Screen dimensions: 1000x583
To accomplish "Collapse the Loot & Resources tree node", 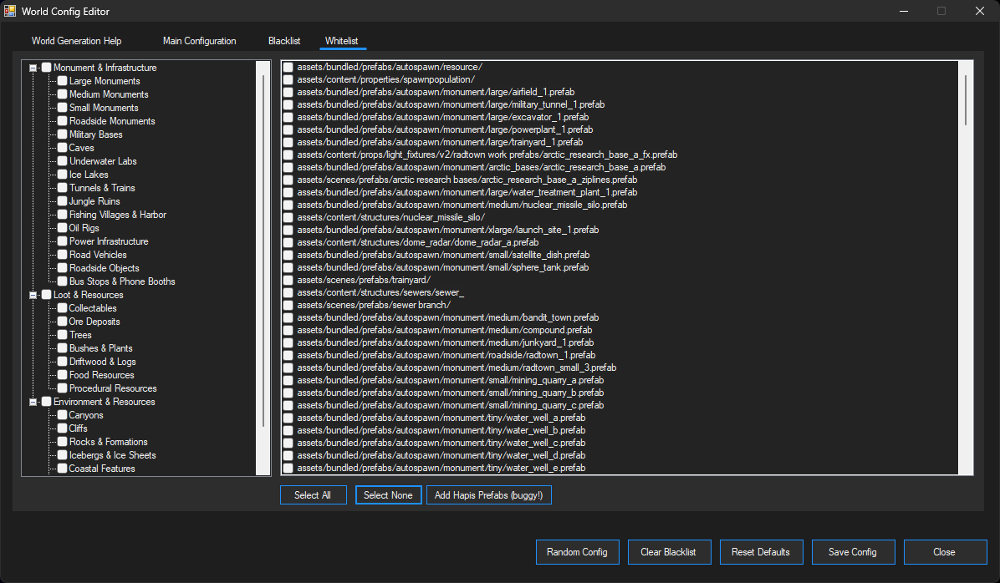I will coord(33,295).
